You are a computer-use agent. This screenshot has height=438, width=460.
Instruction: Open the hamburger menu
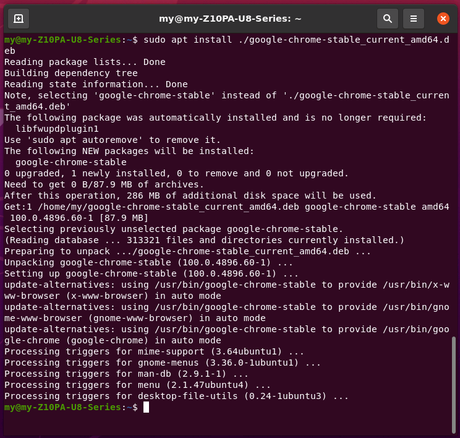click(414, 19)
